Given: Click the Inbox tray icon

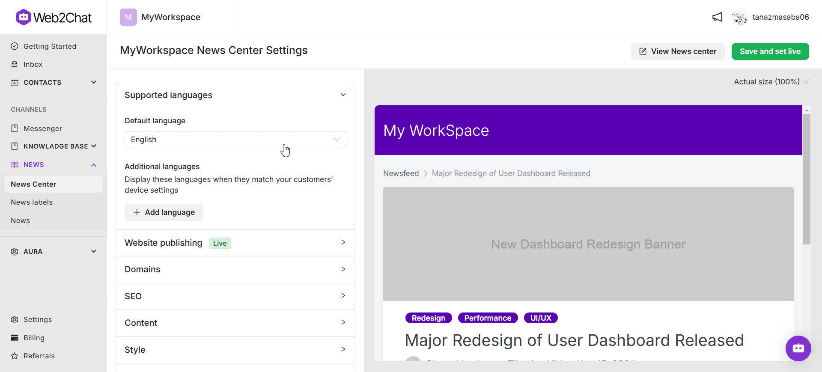Looking at the screenshot, I should [x=15, y=64].
